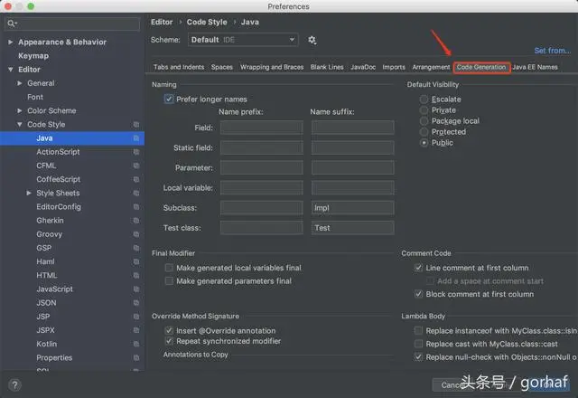Click the scheme icon beside Properties
The height and width of the screenshot is (398, 578).
136,358
